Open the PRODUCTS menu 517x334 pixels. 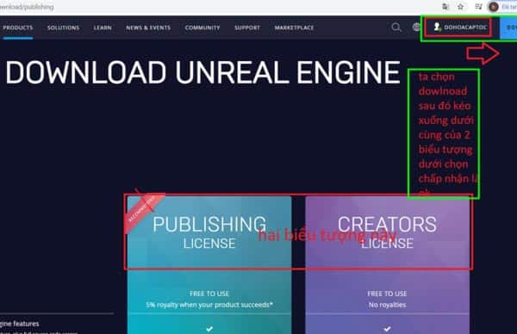(x=18, y=28)
